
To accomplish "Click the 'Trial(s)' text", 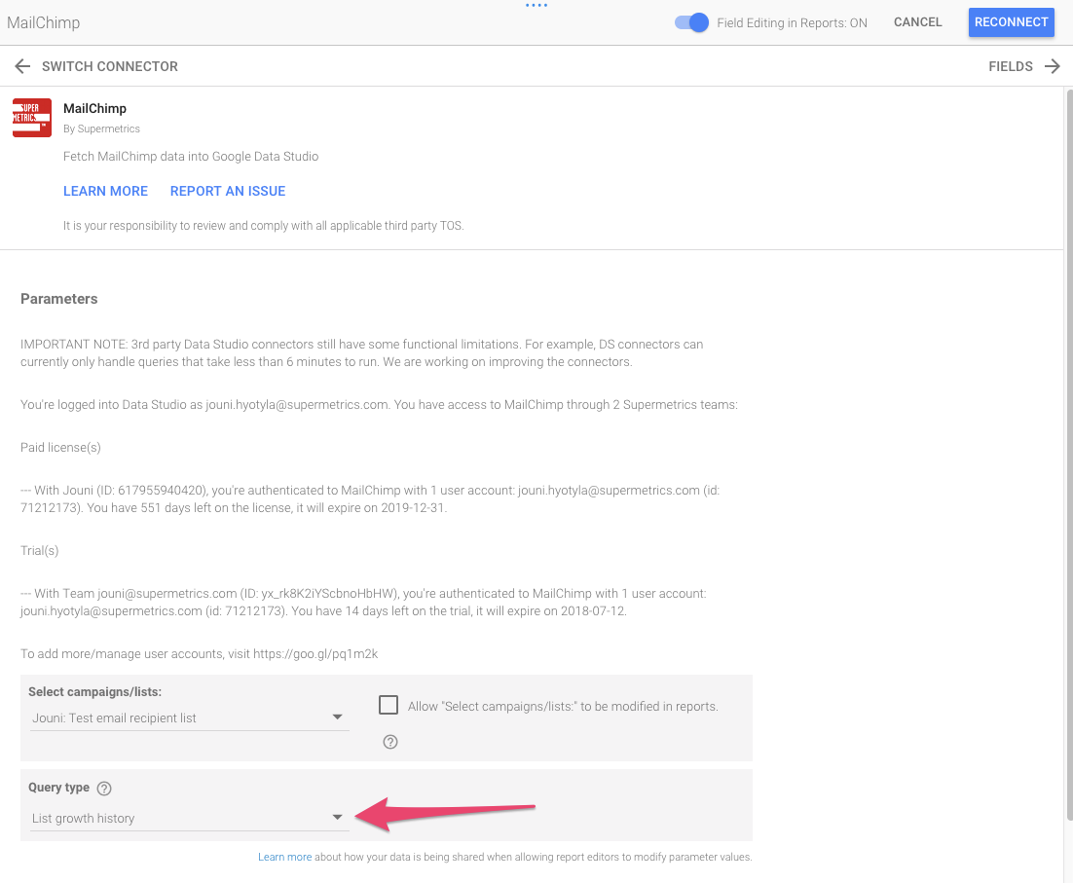I will pos(40,551).
